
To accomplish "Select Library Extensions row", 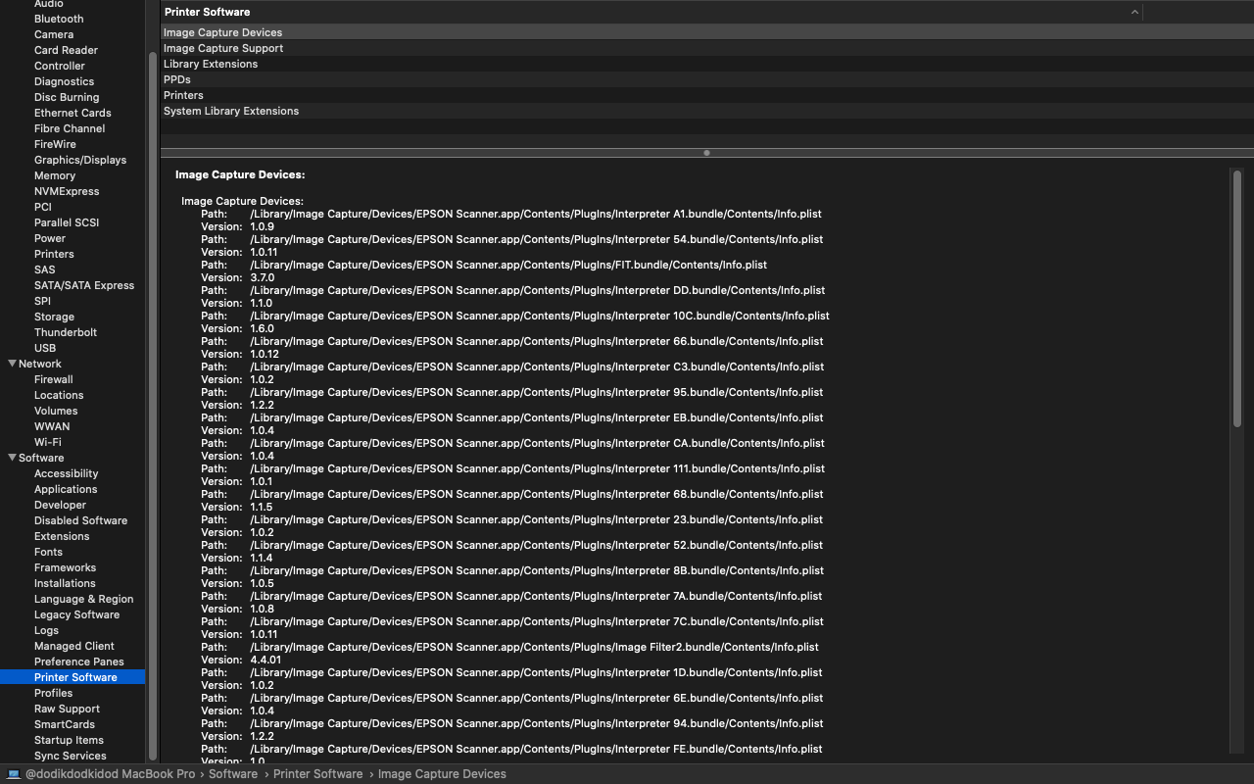I will 707,64.
